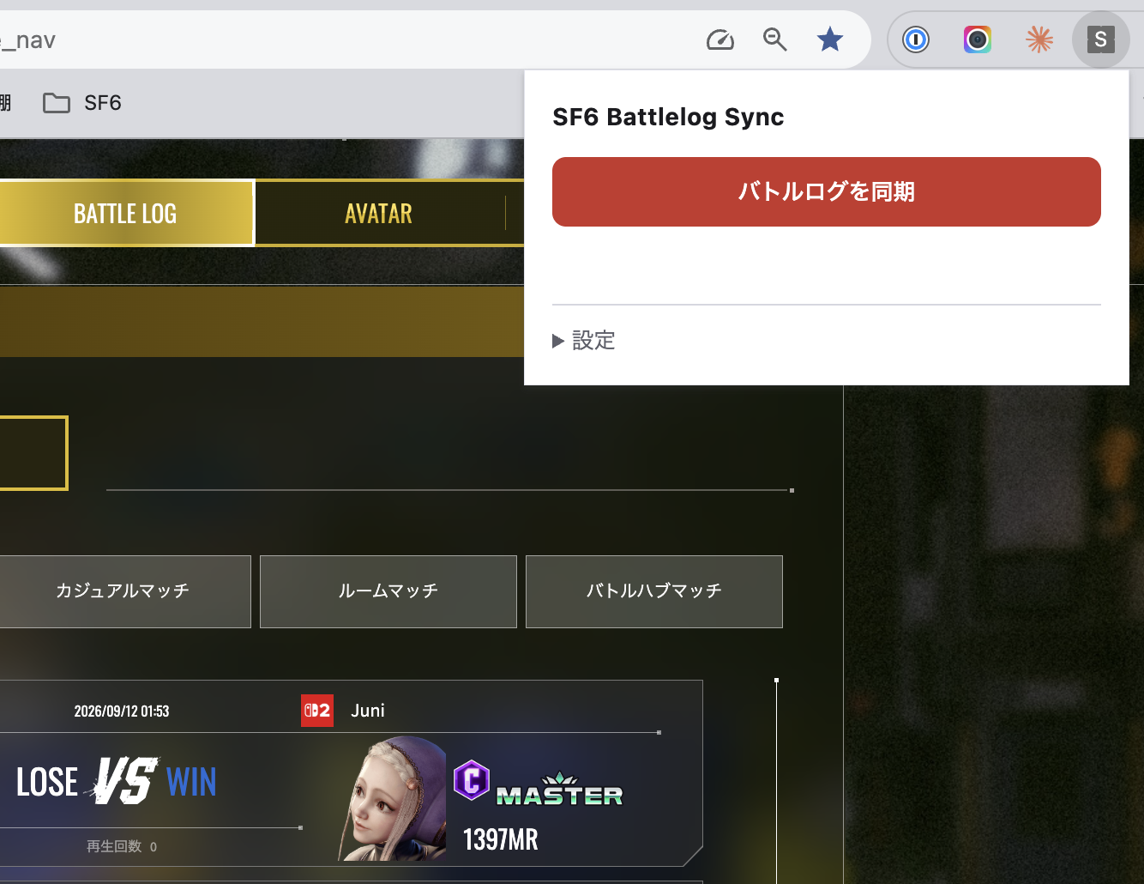The image size is (1144, 884).
Task: Filter by カジュアルマッチ
Action: point(123,591)
